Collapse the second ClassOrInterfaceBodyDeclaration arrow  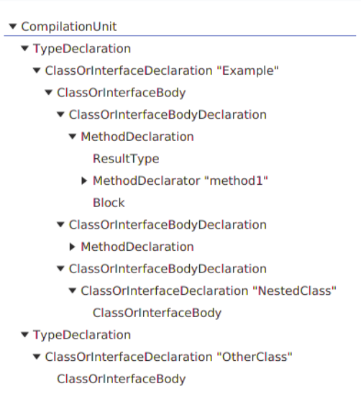point(60,225)
